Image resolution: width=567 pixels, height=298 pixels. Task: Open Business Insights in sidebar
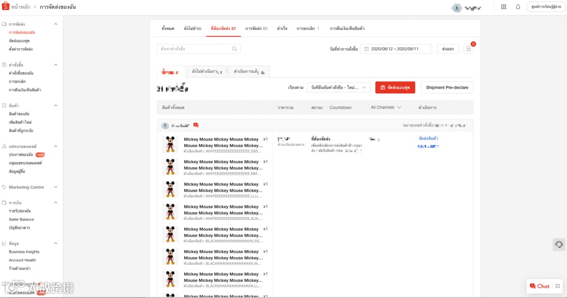[x=24, y=252]
